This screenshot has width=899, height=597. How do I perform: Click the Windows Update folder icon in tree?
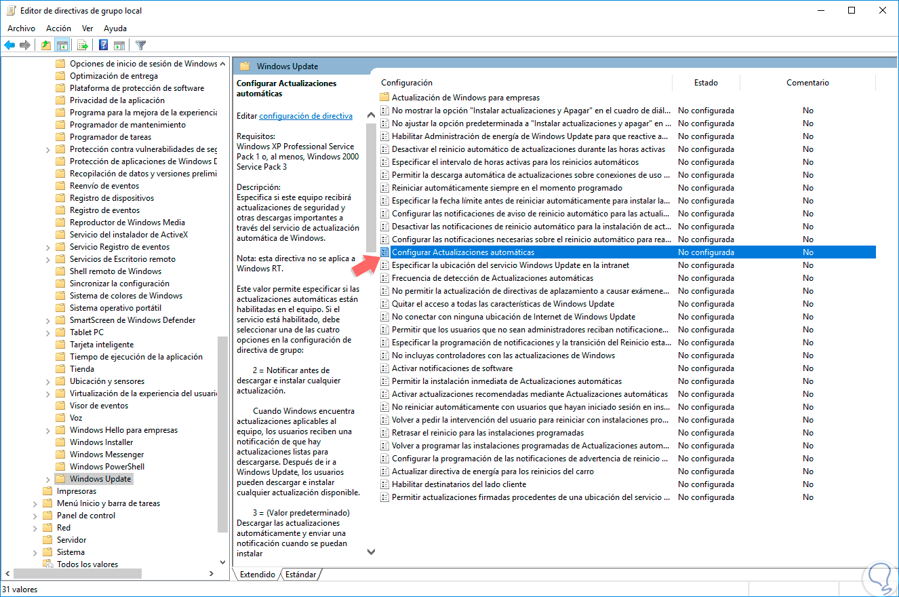pos(62,479)
